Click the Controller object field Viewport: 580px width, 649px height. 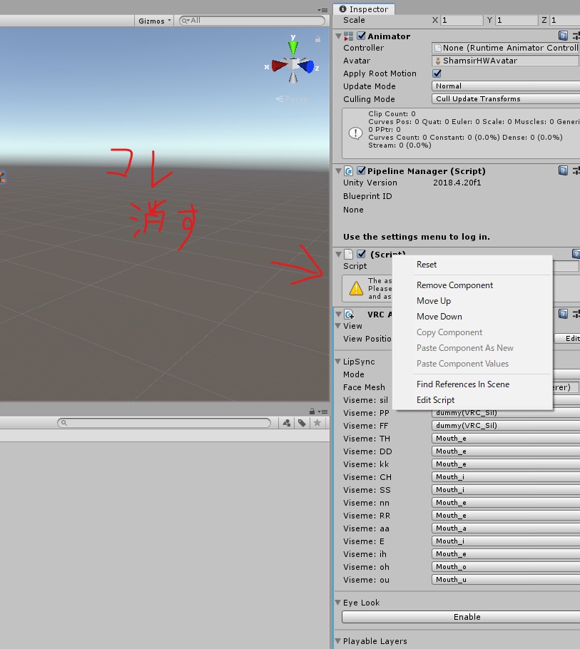pyautogui.click(x=506, y=48)
